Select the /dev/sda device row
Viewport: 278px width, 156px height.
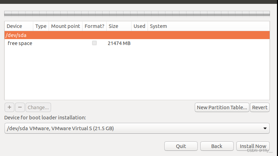137,35
